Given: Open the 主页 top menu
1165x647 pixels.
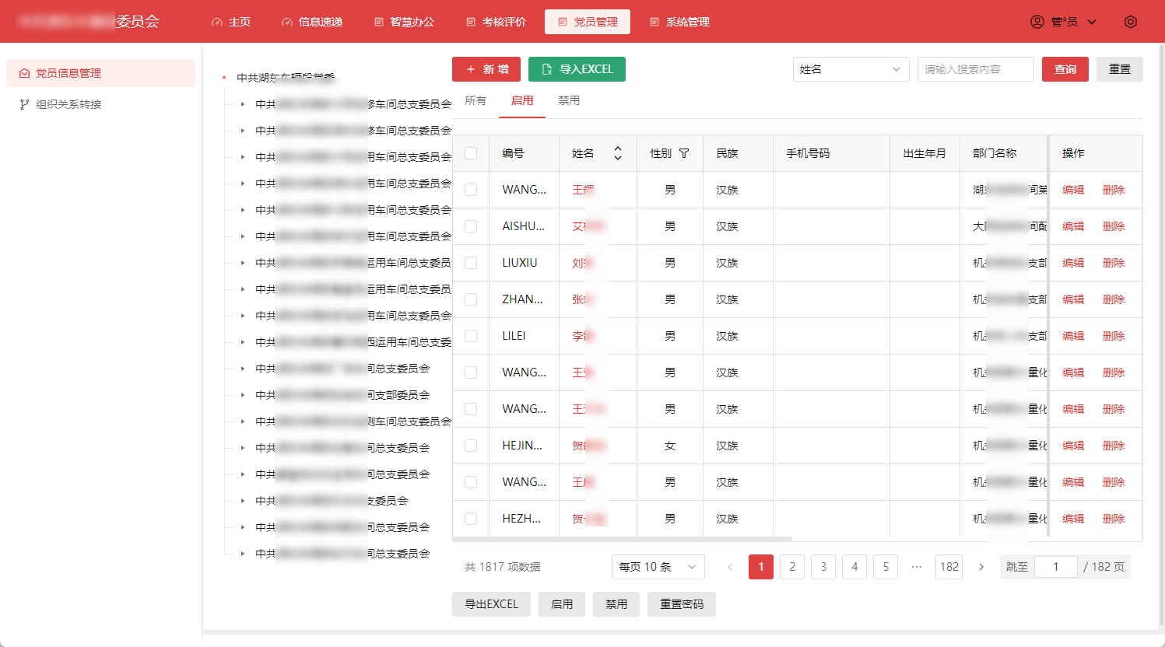Looking at the screenshot, I should (x=231, y=22).
